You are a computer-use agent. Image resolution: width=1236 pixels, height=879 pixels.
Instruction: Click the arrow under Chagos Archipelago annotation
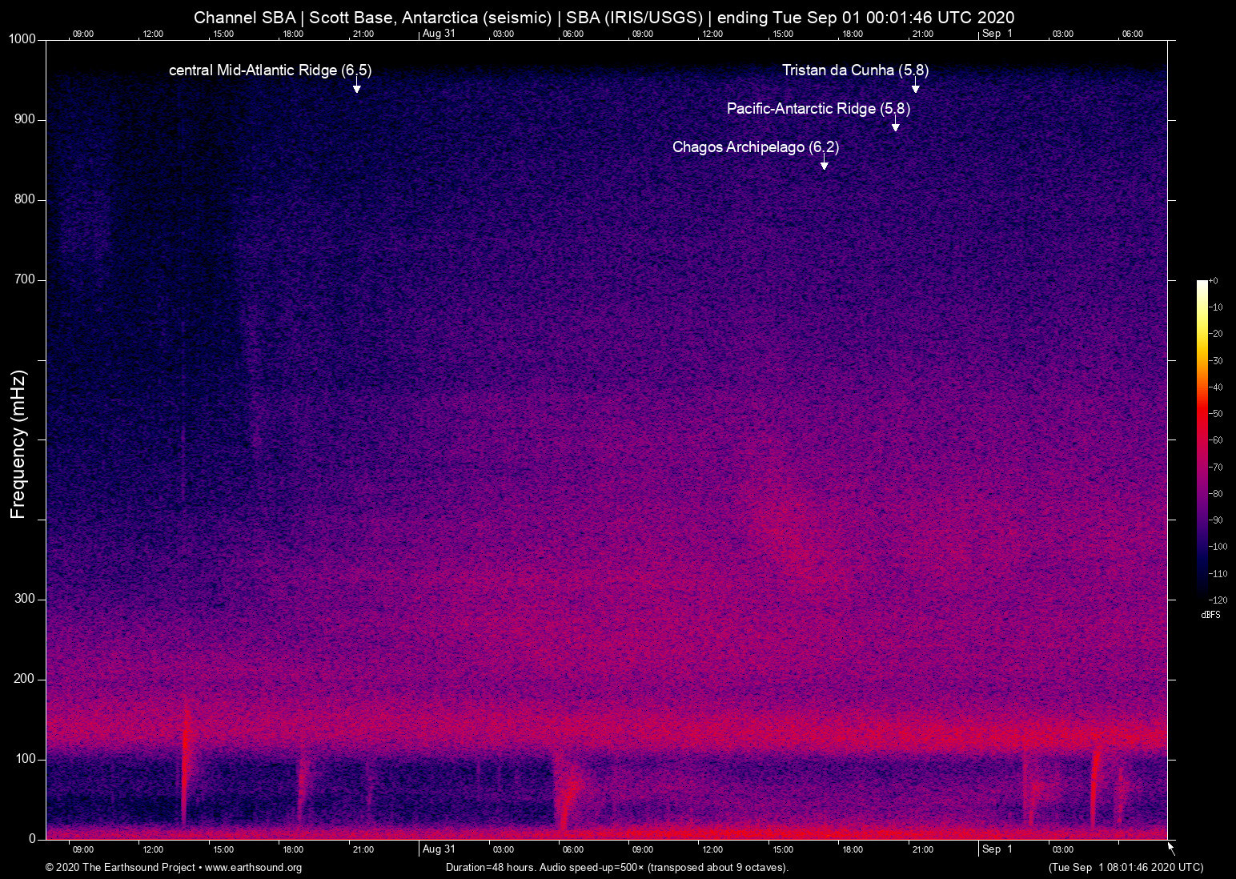click(824, 163)
